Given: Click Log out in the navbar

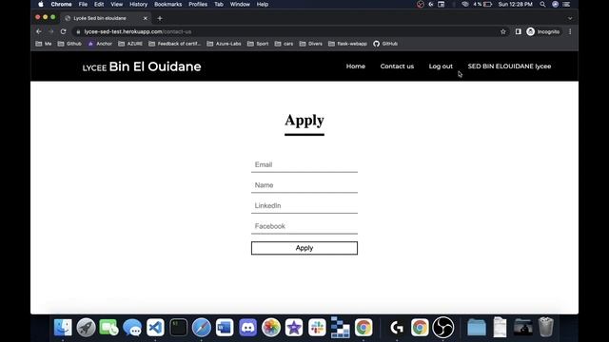Looking at the screenshot, I should click(441, 66).
